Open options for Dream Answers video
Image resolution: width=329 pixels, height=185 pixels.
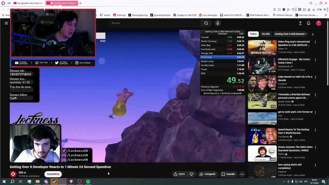click(315, 147)
